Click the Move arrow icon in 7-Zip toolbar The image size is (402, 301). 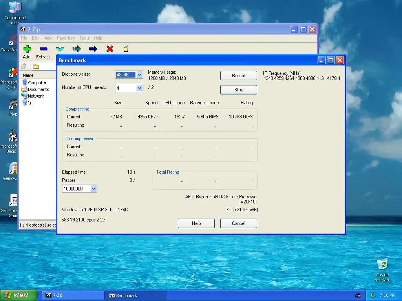pyautogui.click(x=93, y=49)
